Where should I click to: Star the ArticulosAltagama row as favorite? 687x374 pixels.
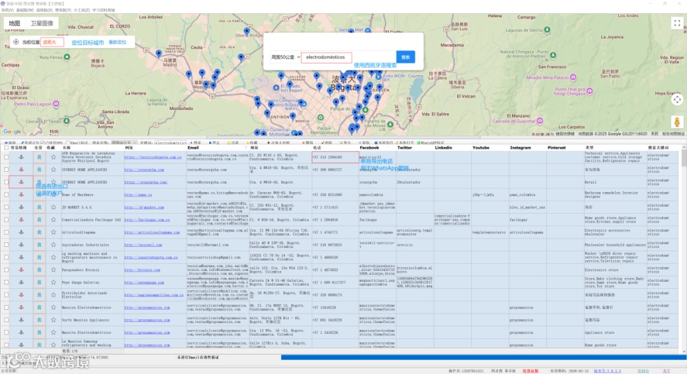click(x=53, y=232)
